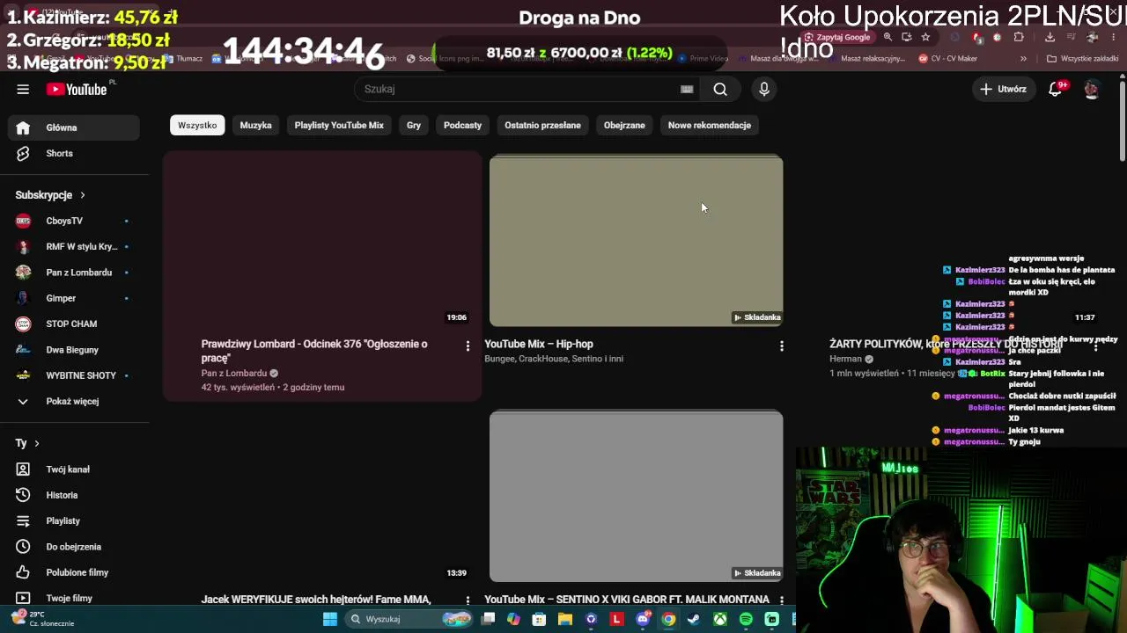Image resolution: width=1127 pixels, height=633 pixels.
Task: Open File Explorer from the taskbar
Action: pos(565,619)
